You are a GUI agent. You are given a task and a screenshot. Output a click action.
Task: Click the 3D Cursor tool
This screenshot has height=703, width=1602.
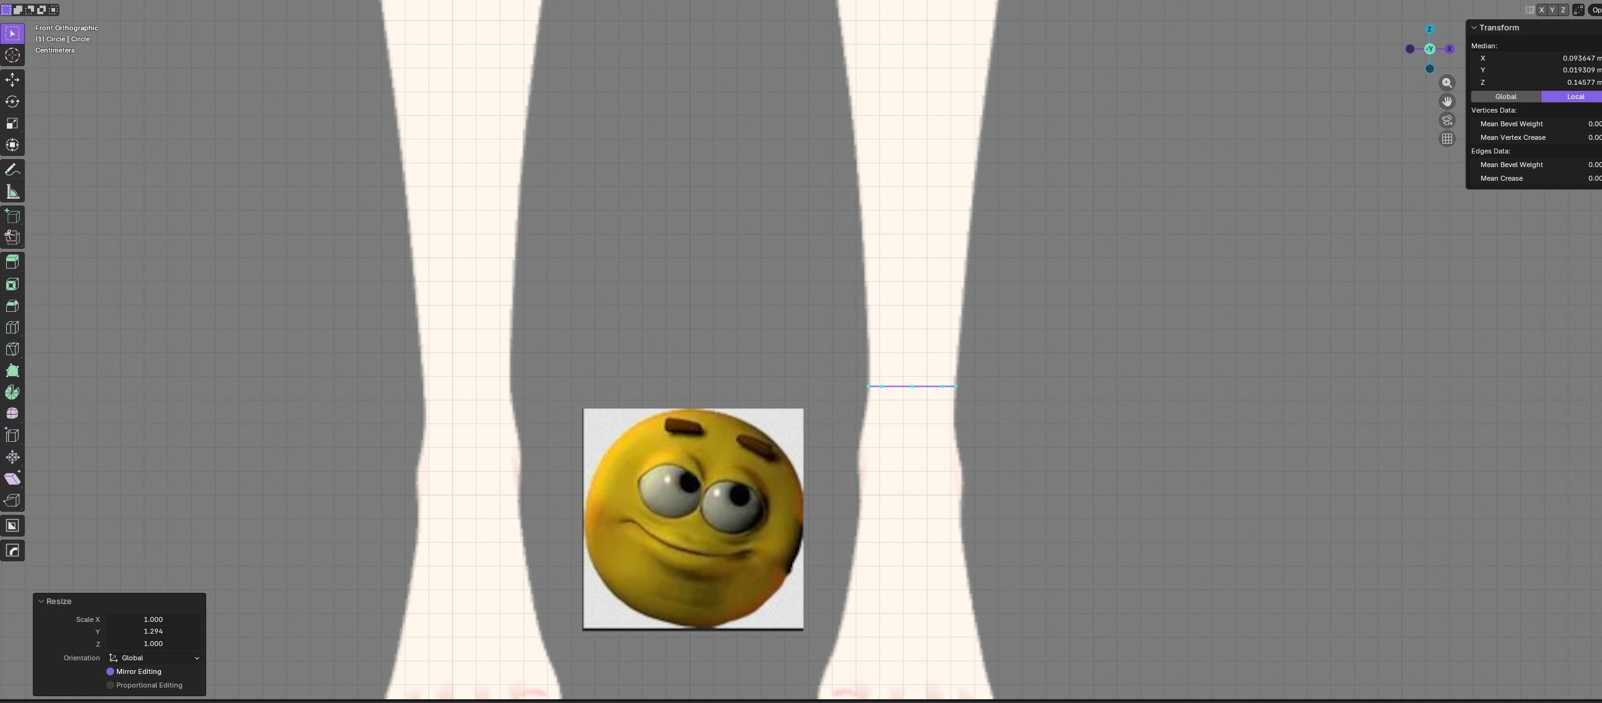tap(12, 55)
